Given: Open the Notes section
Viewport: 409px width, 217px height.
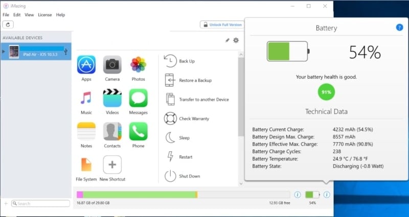Looking at the screenshot, I should [86, 135].
